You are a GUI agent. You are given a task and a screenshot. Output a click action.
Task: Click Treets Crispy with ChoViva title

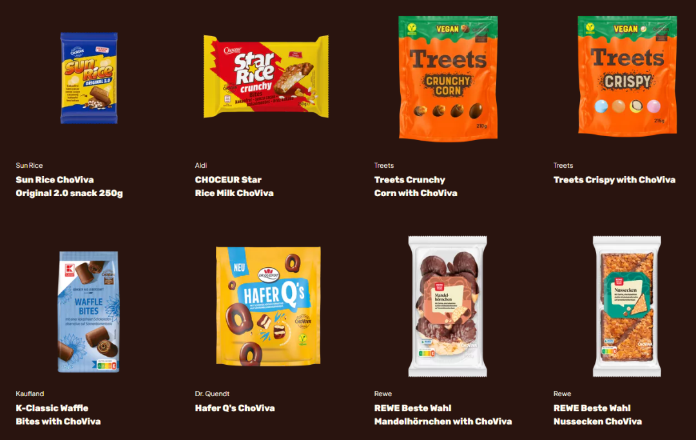(x=614, y=179)
